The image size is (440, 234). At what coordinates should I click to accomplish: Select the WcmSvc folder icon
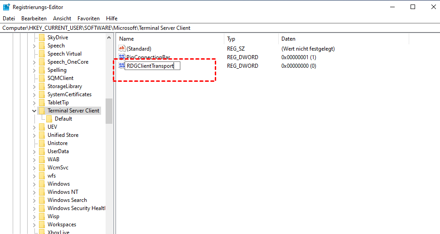(x=42, y=168)
